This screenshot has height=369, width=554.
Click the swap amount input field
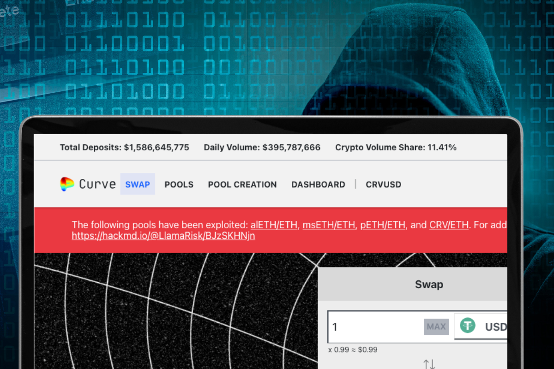pyautogui.click(x=379, y=327)
